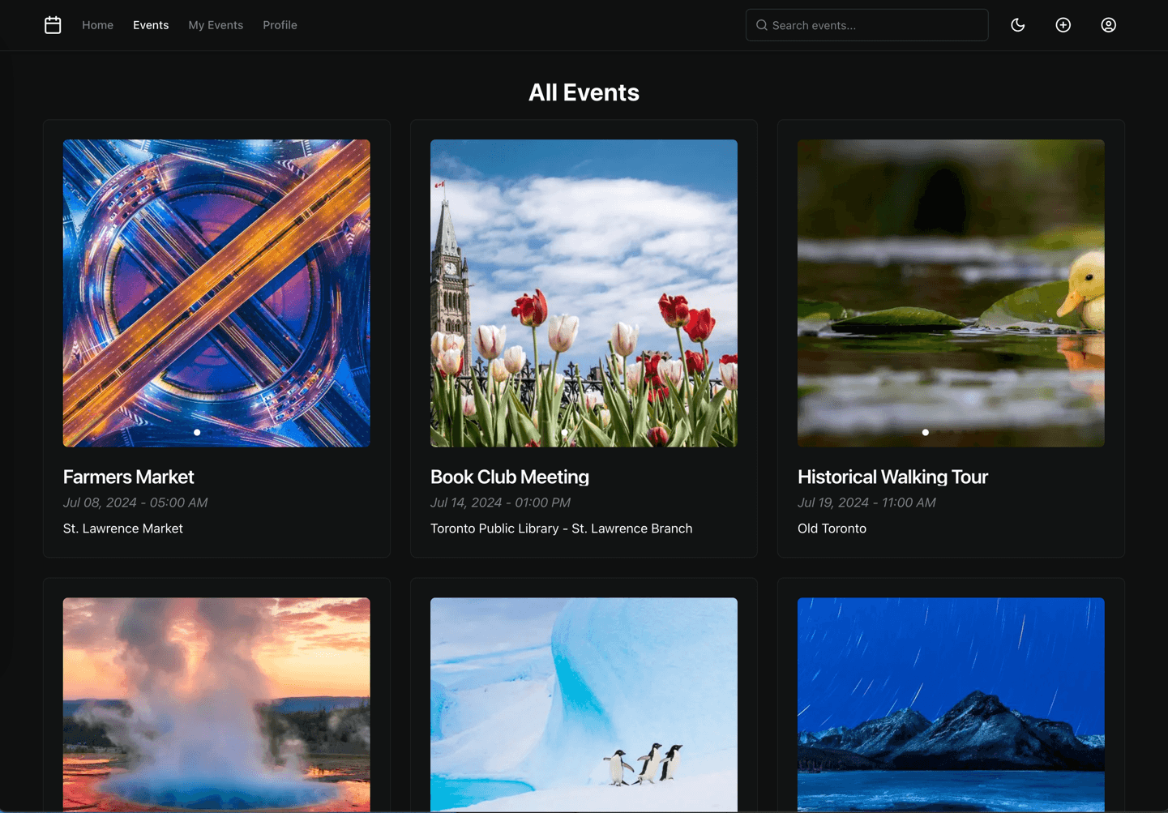The image size is (1168, 813).
Task: Click Toronto Public Library - St. Lawrence Branch
Action: tap(561, 528)
